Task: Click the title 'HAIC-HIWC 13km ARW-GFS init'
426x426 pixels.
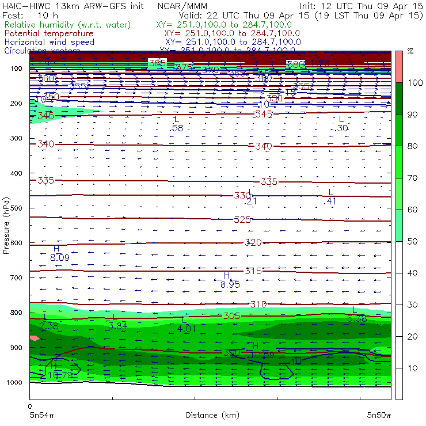Action: tap(73, 6)
